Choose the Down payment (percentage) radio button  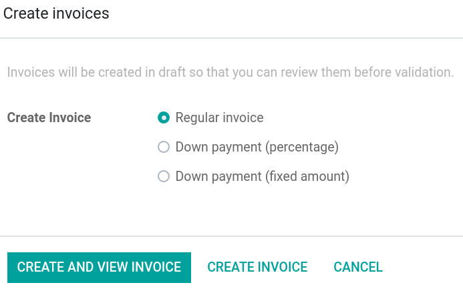click(163, 148)
